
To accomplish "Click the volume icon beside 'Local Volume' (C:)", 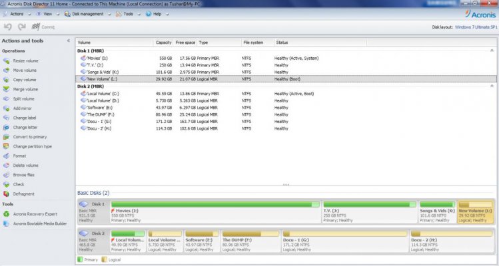I will [x=83, y=94].
